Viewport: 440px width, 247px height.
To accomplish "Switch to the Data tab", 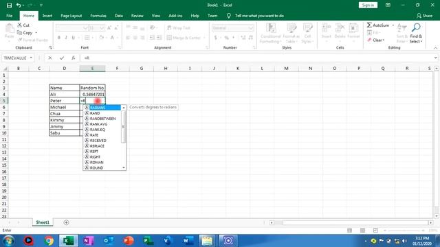I will [119, 16].
